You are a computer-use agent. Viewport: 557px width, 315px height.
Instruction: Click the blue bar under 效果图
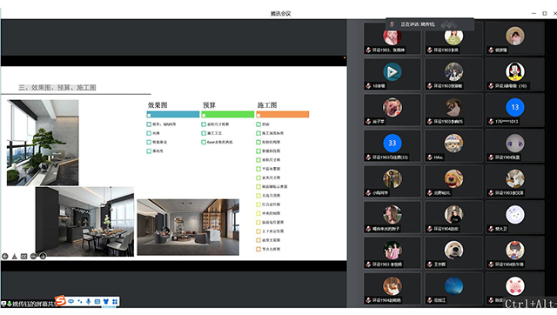point(173,114)
